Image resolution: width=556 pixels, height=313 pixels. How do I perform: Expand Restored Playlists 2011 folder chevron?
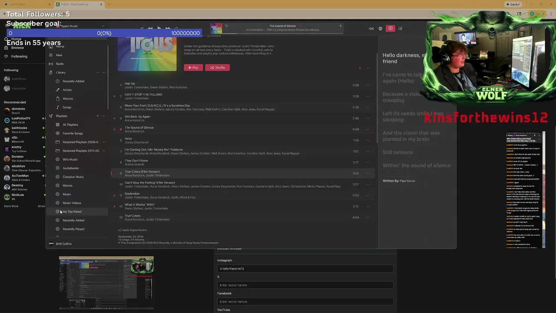click(104, 151)
